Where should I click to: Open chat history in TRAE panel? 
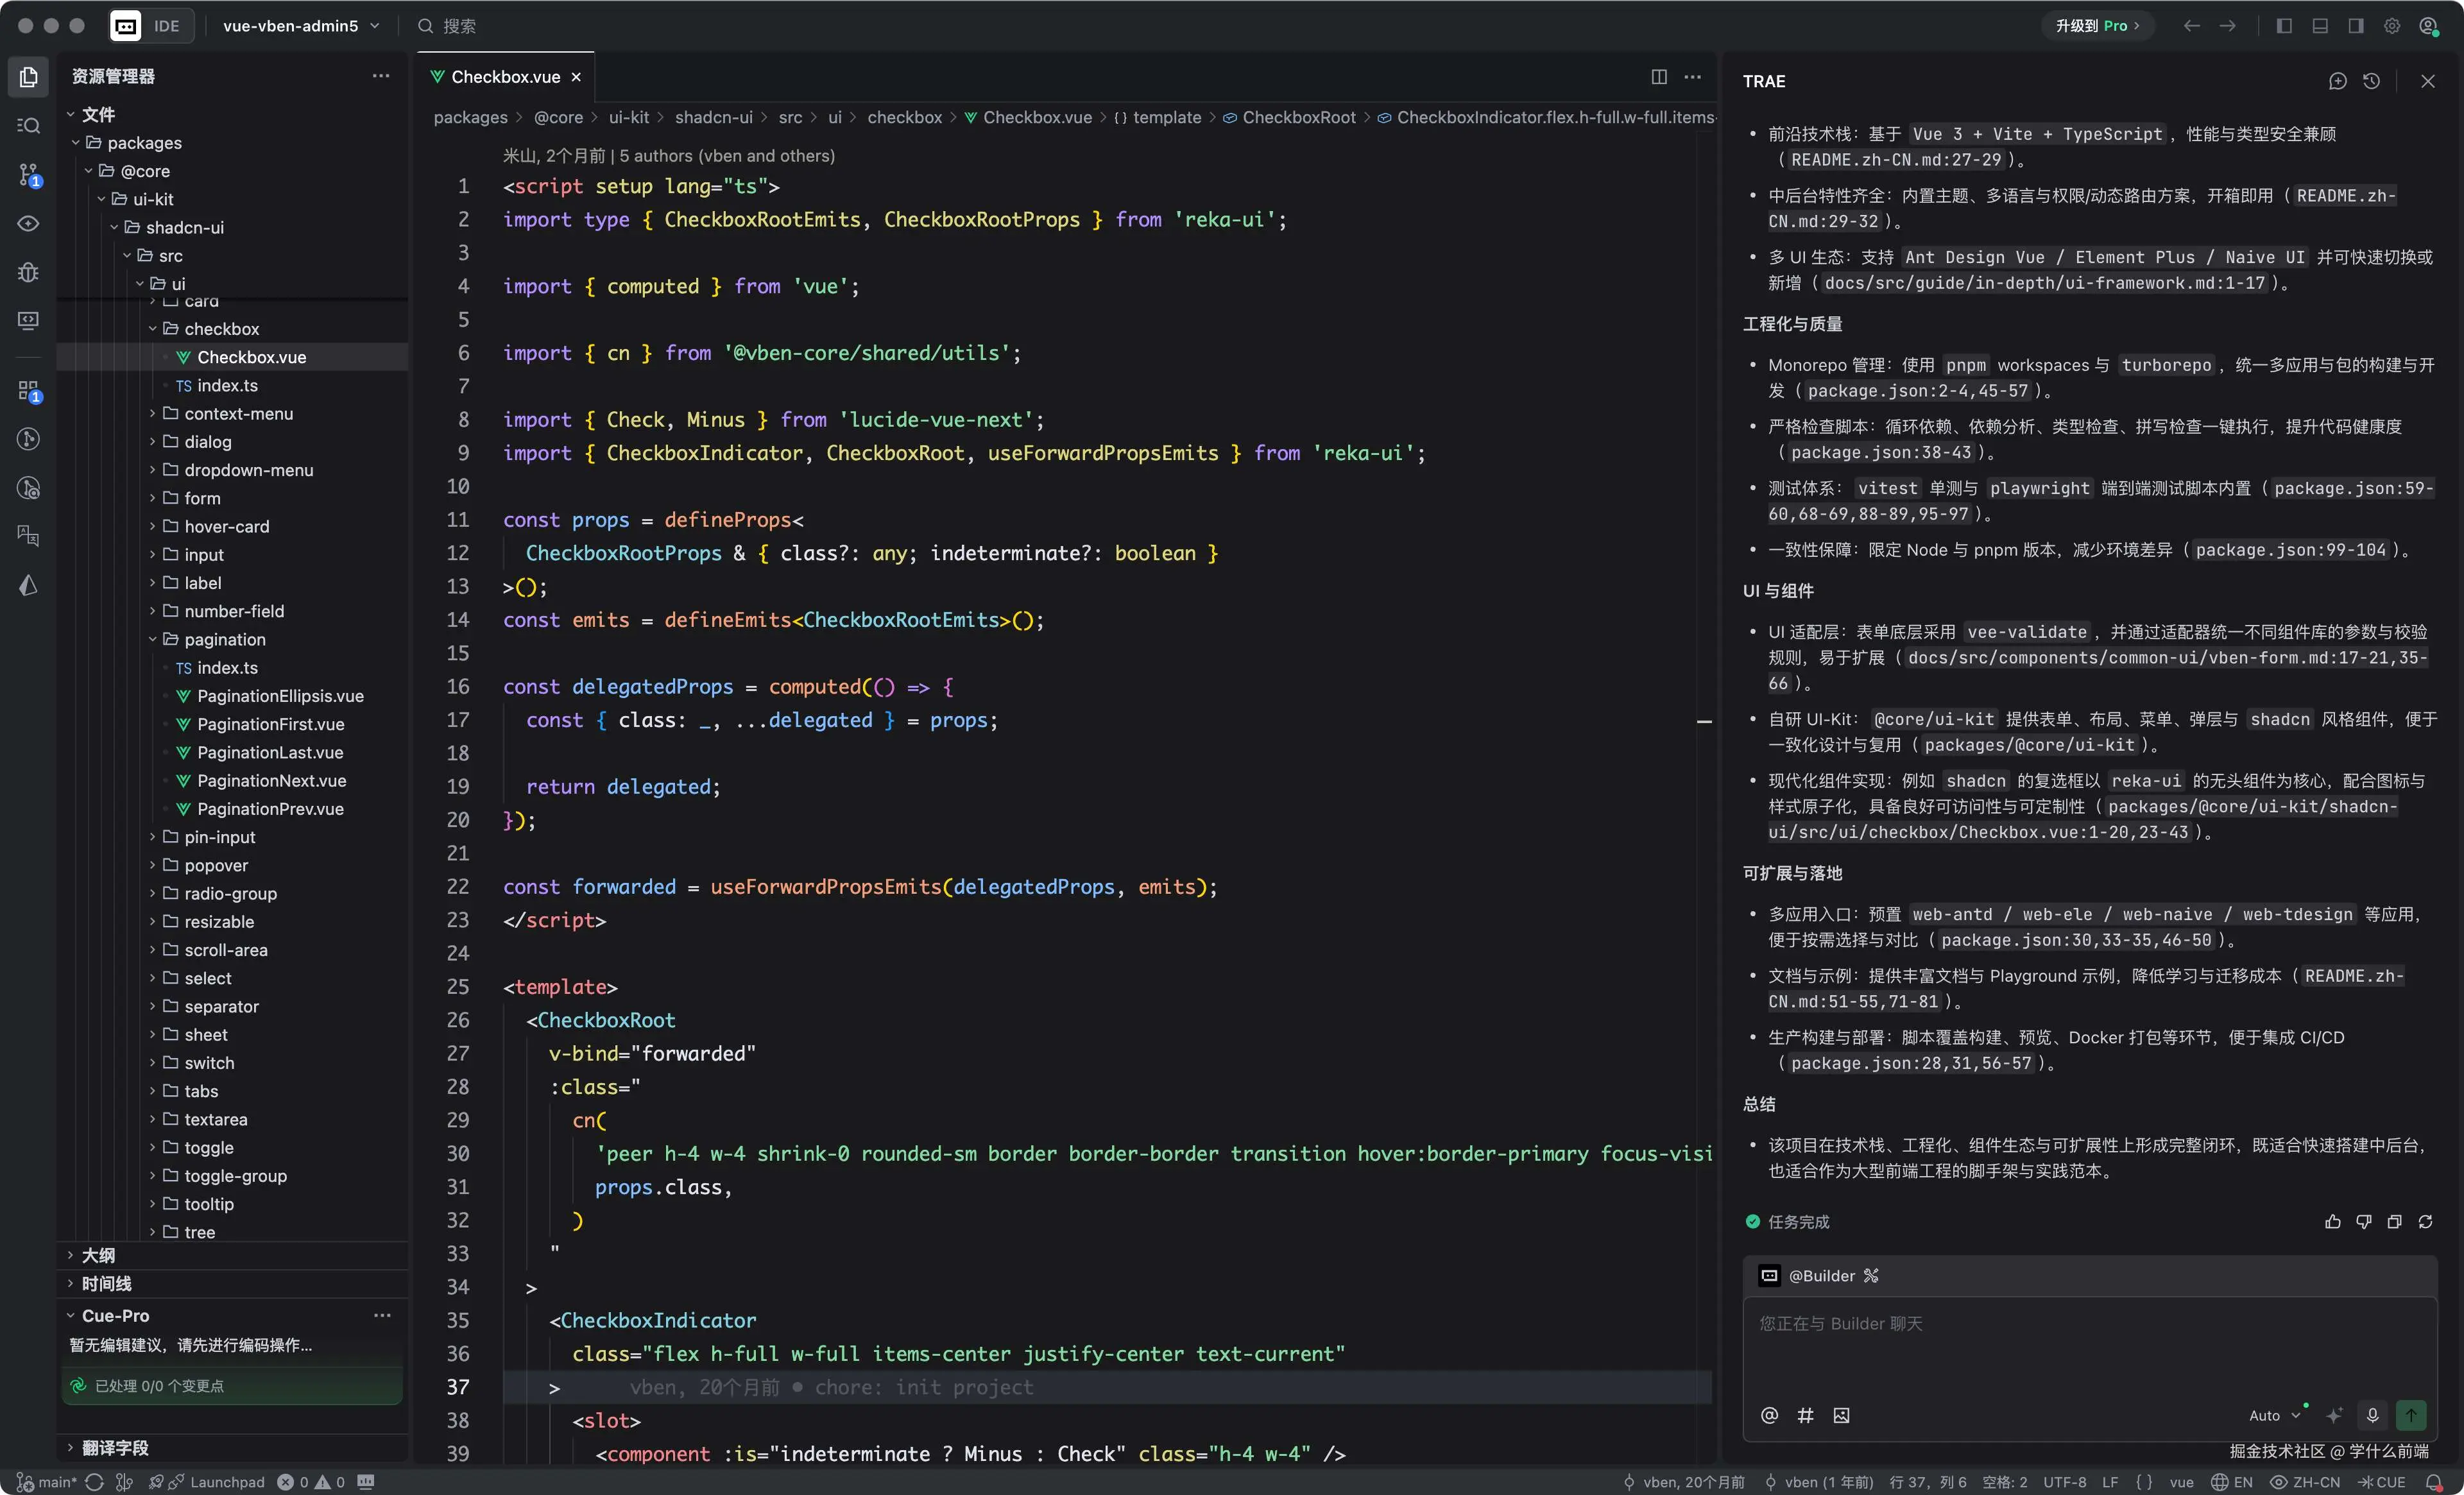pyautogui.click(x=2371, y=81)
